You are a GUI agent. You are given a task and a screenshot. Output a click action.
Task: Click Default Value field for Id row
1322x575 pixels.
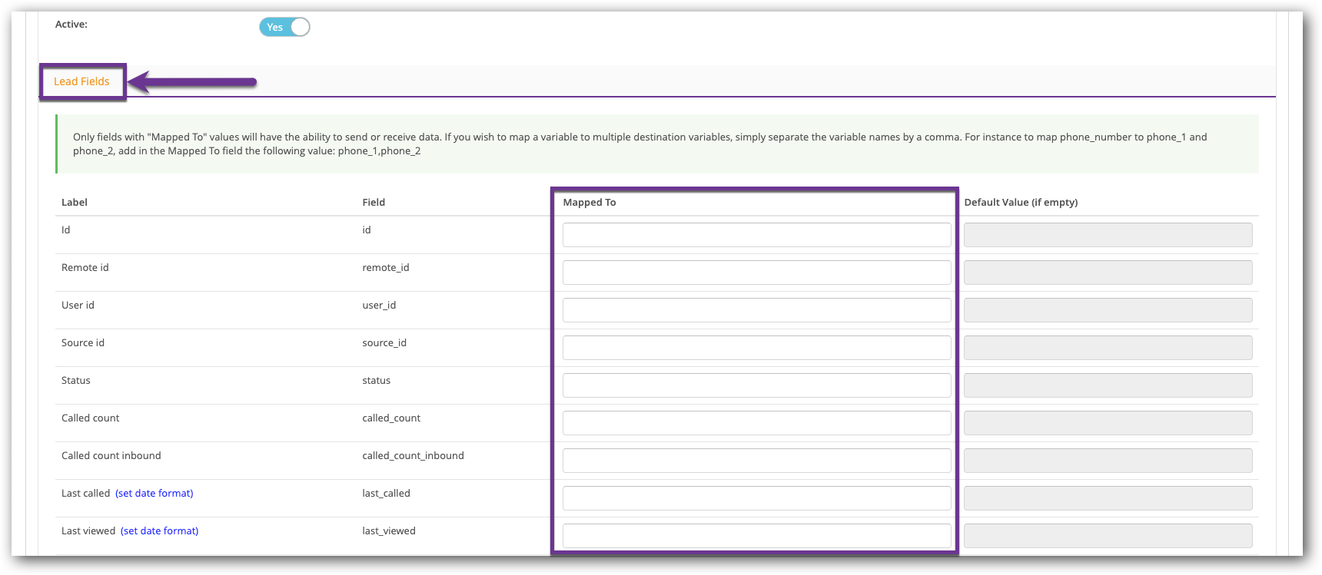(x=1108, y=235)
